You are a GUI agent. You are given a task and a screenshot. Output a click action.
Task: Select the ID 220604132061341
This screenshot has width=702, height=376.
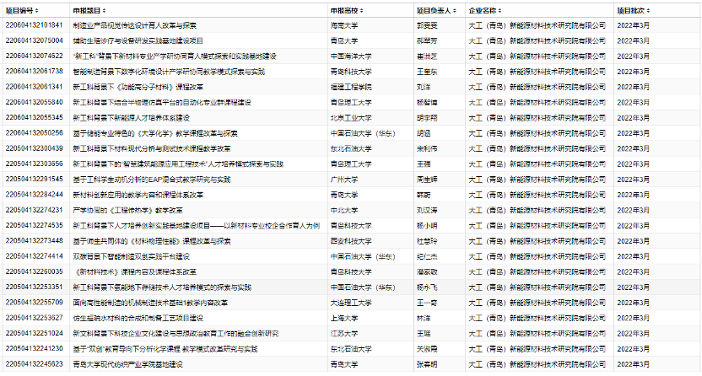[34, 87]
